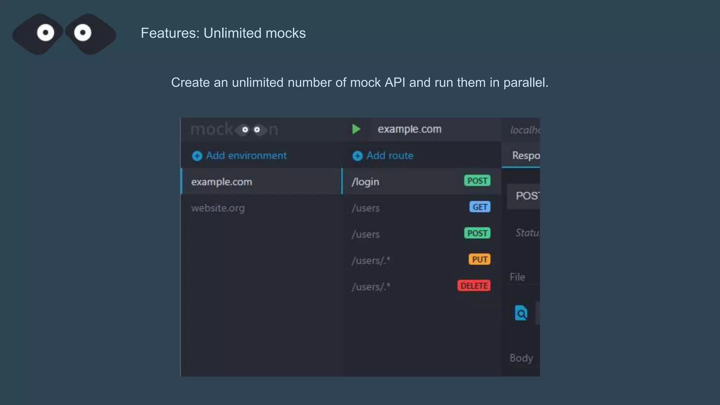
Task: Open the POST method dropdown in response panel
Action: (526, 196)
